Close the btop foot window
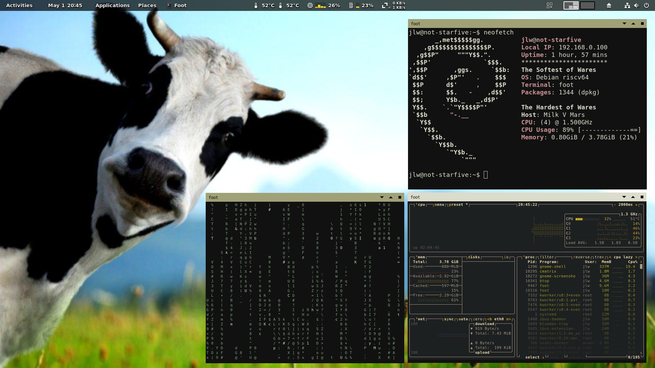The image size is (655, 368). [x=642, y=197]
